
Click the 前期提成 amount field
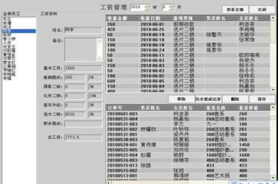pos(75,78)
